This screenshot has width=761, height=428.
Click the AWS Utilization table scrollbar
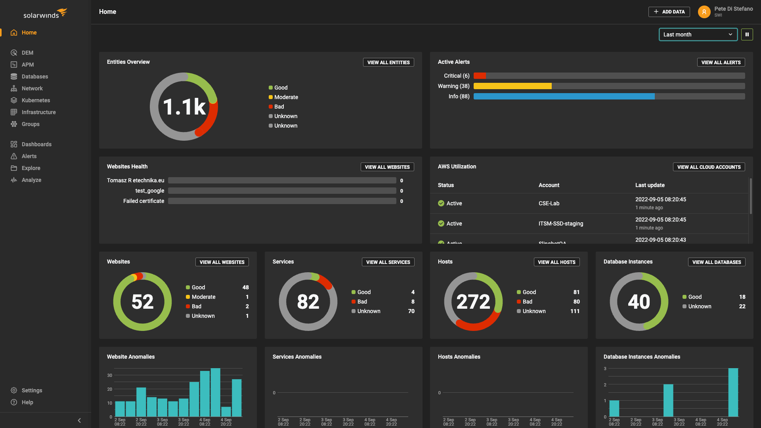point(750,196)
